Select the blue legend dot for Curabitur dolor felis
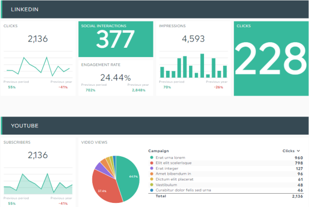309x207 pixels. click(151, 190)
